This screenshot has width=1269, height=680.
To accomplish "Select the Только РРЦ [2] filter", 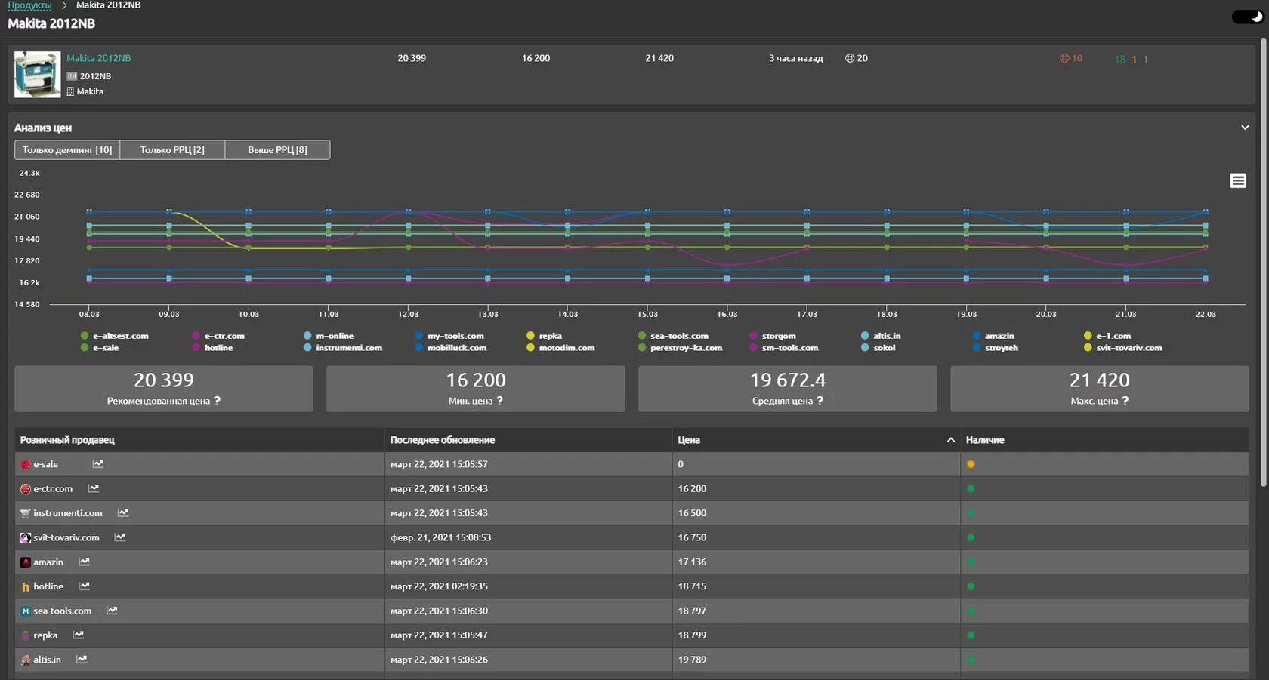I will [x=172, y=149].
